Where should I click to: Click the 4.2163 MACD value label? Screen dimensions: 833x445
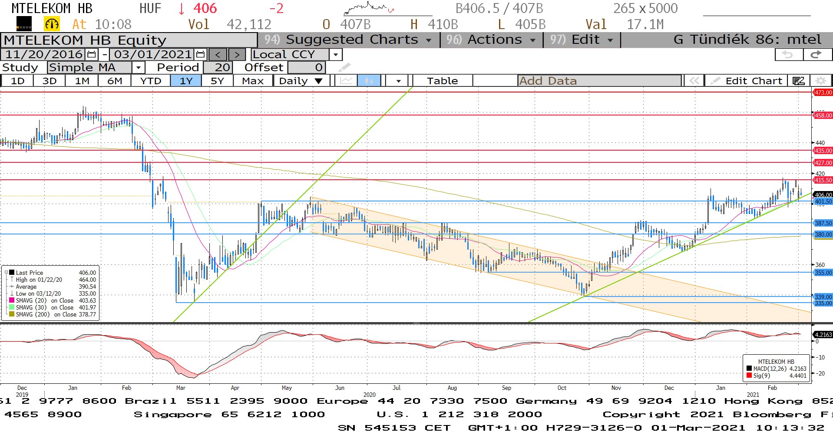823,335
